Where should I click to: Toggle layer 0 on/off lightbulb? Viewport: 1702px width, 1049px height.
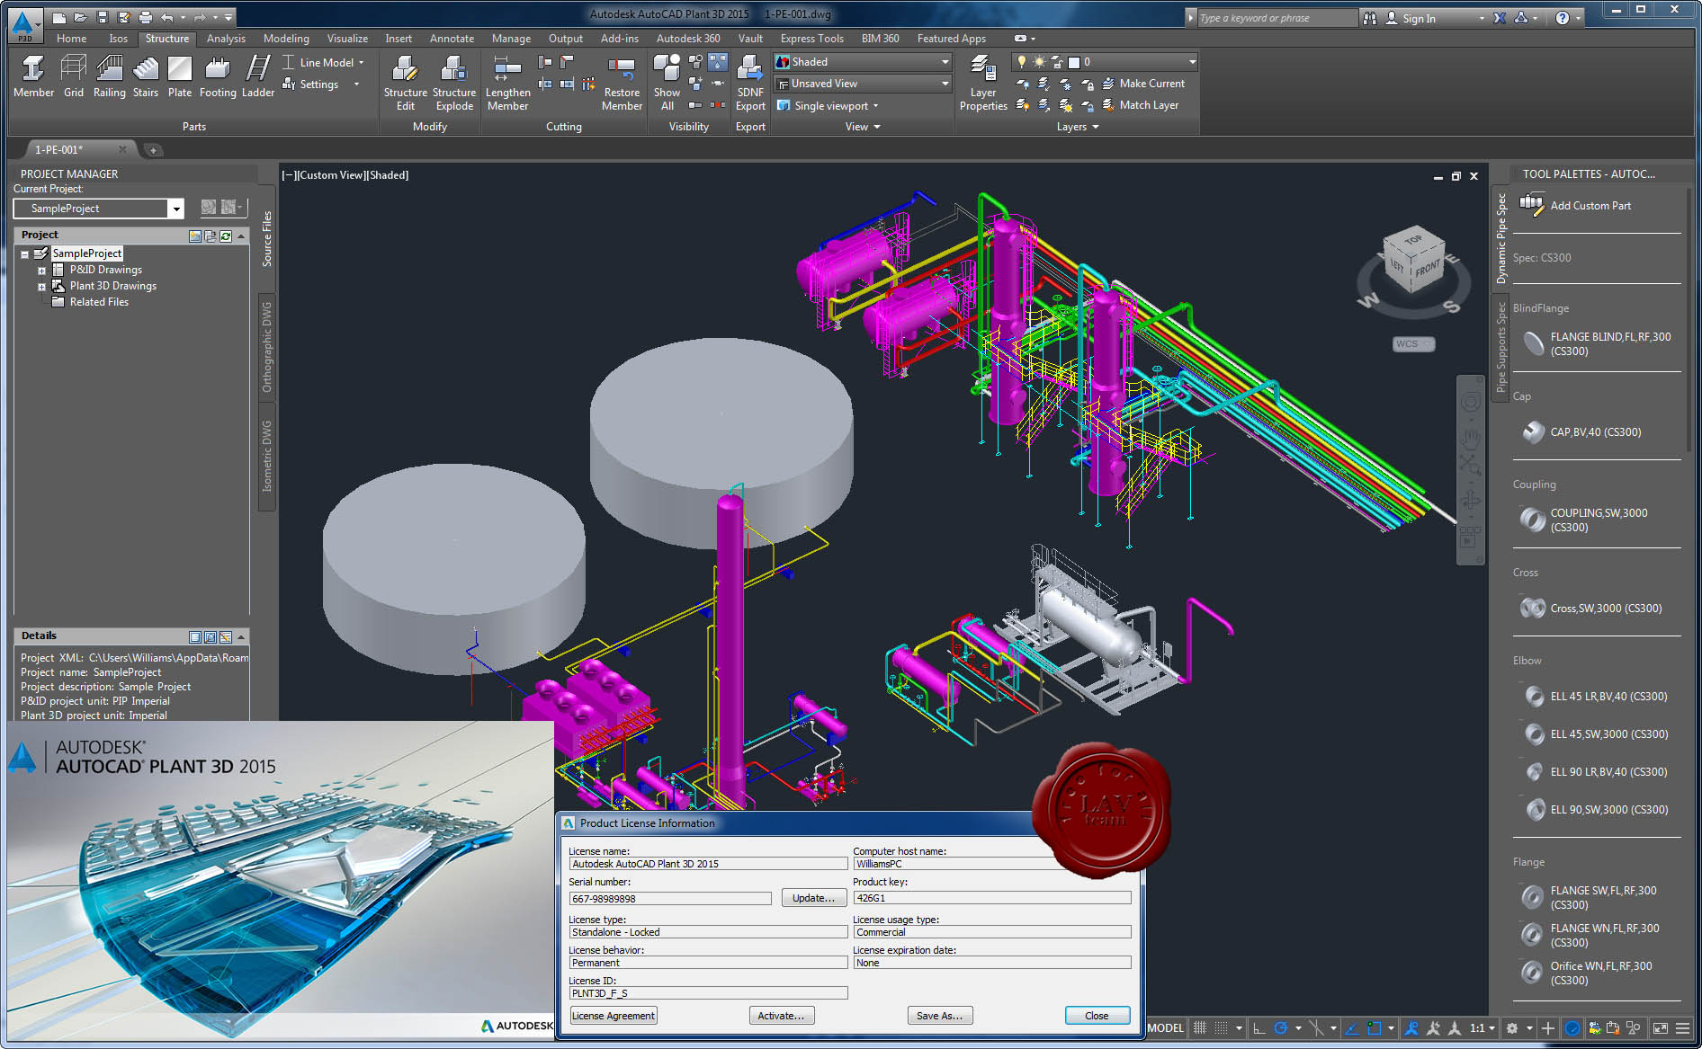(1022, 62)
